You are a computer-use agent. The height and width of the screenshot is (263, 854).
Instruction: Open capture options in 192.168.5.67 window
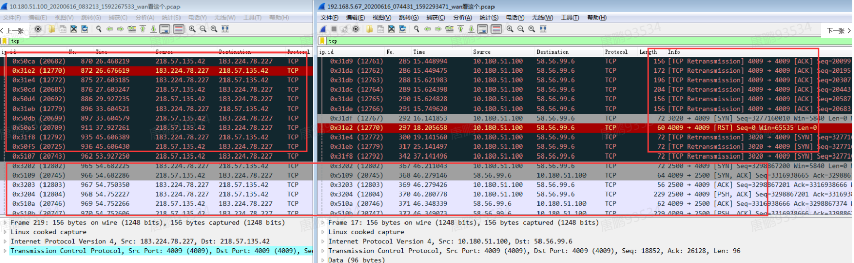coord(356,29)
